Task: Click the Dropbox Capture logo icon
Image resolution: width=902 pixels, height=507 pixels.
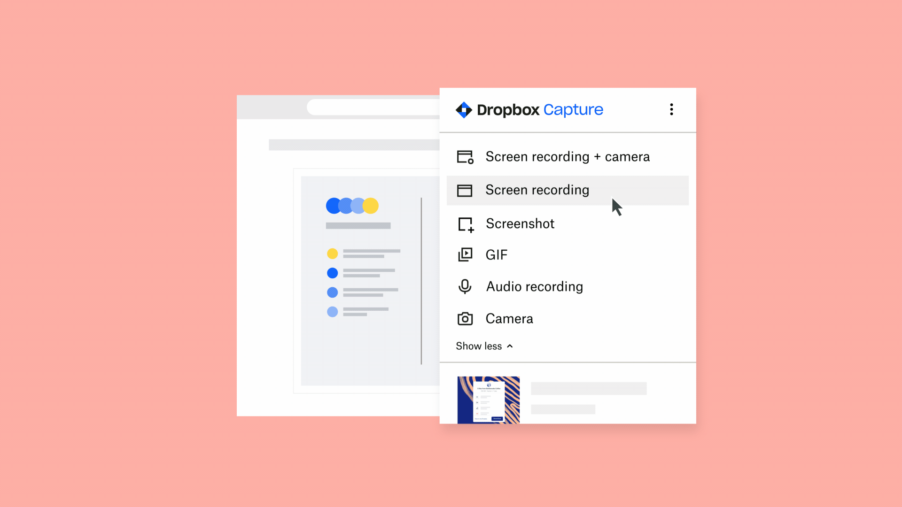Action: tap(463, 109)
